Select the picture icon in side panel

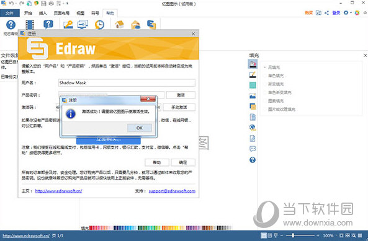click(x=253, y=96)
